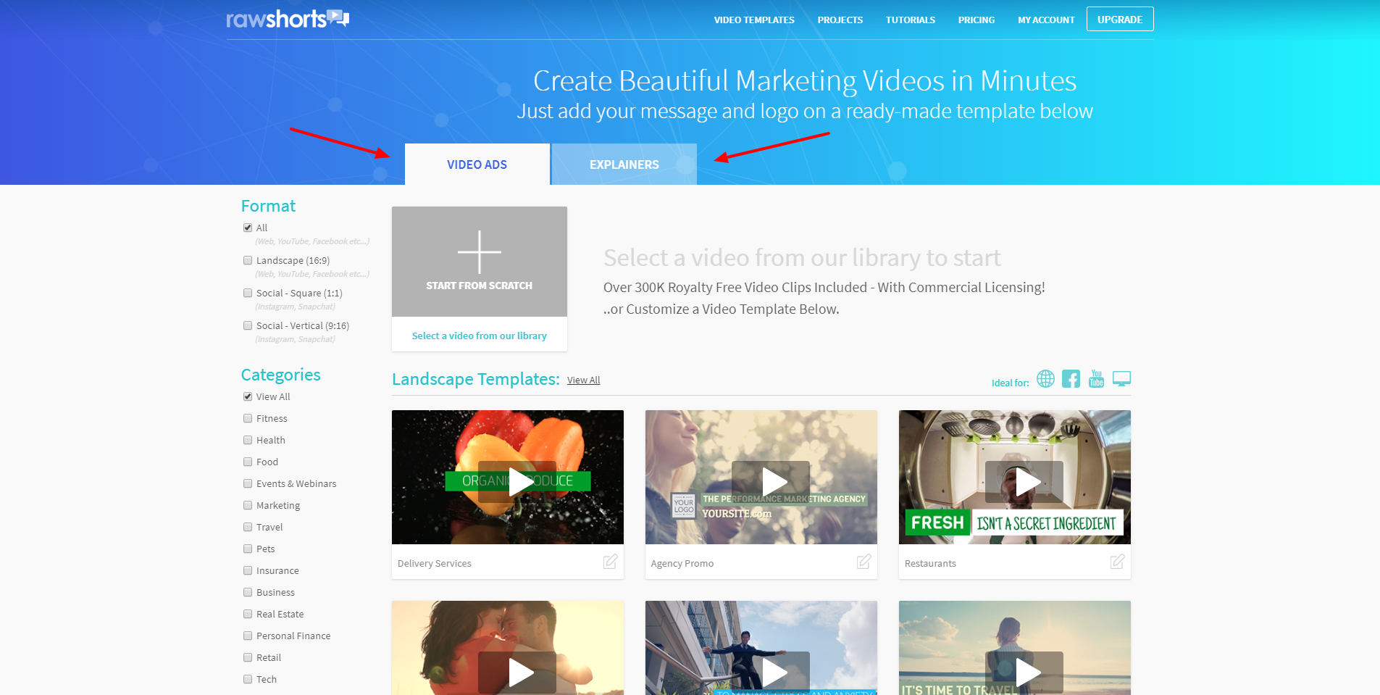Click the Upgrade button
Viewport: 1380px width, 695px height.
1120,19
